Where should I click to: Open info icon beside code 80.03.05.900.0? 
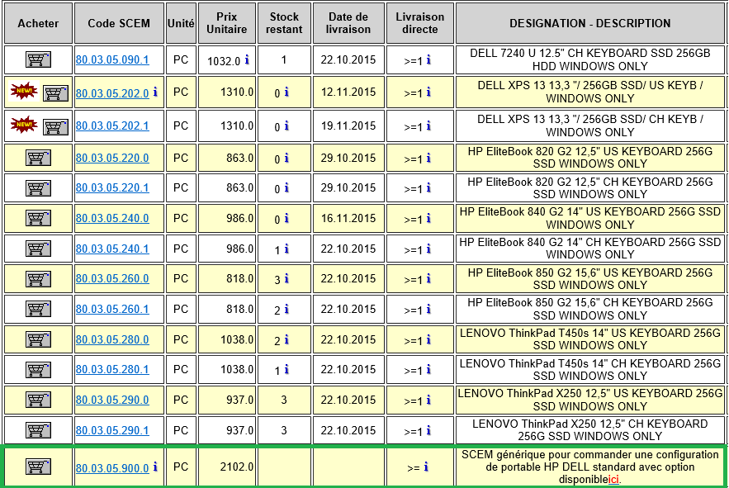tap(155, 467)
